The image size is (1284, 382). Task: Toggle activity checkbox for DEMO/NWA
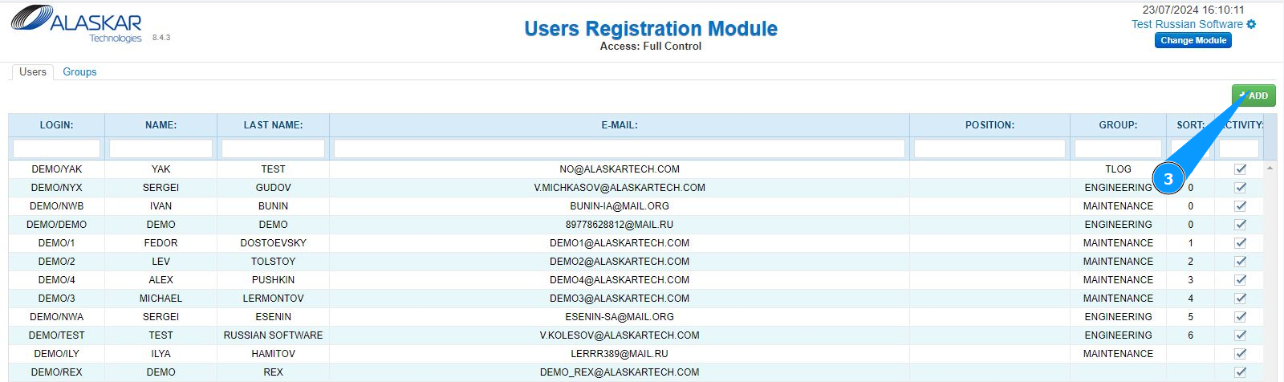pos(1241,316)
